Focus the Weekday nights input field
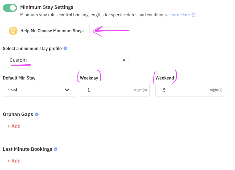The image size is (235, 170). (x=115, y=90)
